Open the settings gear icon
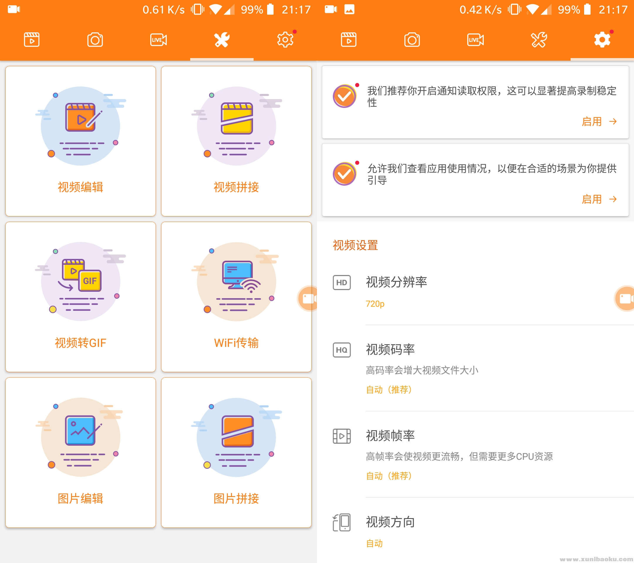This screenshot has width=634, height=563. click(285, 39)
